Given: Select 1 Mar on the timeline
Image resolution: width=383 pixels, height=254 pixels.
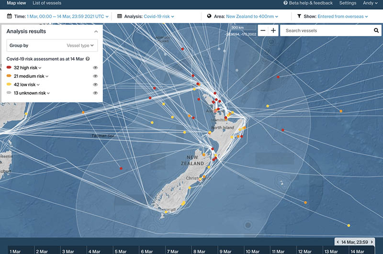Looking at the screenshot, I should pos(21,250).
